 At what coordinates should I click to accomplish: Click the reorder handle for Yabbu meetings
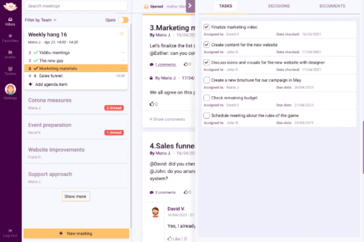pos(30,53)
